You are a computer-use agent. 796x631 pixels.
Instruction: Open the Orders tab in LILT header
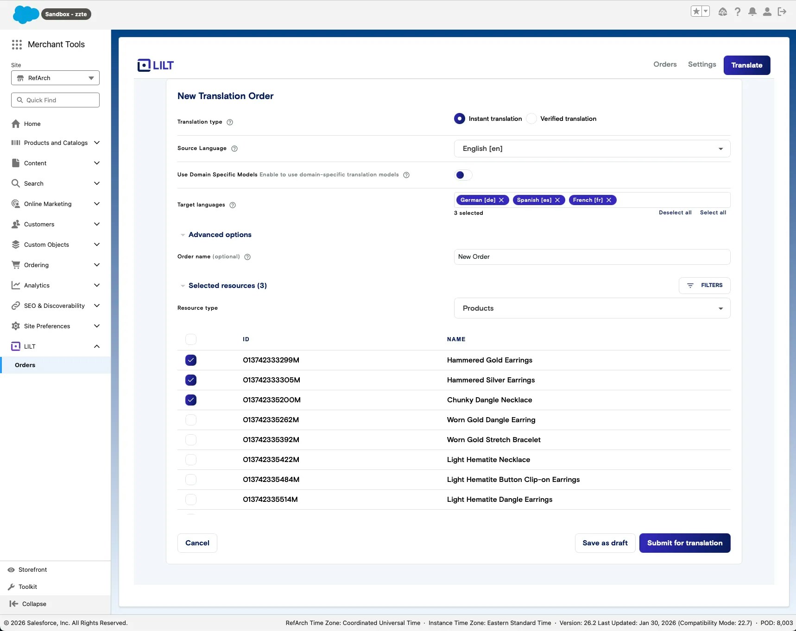click(665, 64)
